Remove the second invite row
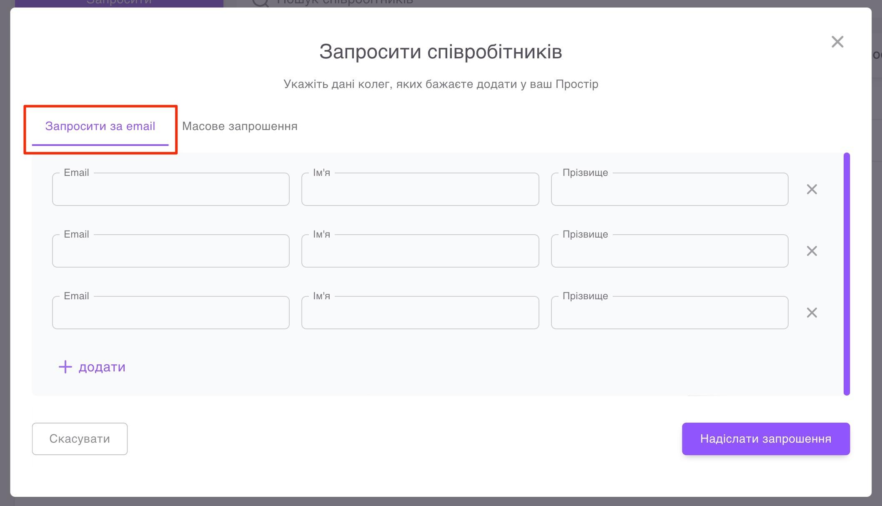 pyautogui.click(x=812, y=251)
